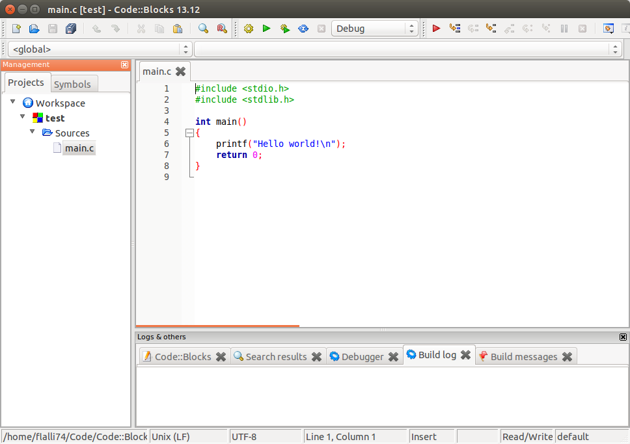This screenshot has width=630, height=444.
Task: Click the Stop debugger icon
Action: (x=582, y=29)
